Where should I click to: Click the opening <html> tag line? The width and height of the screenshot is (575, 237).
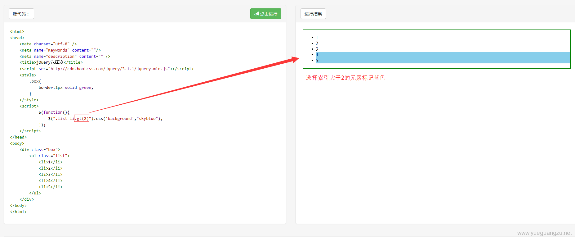(x=17, y=31)
